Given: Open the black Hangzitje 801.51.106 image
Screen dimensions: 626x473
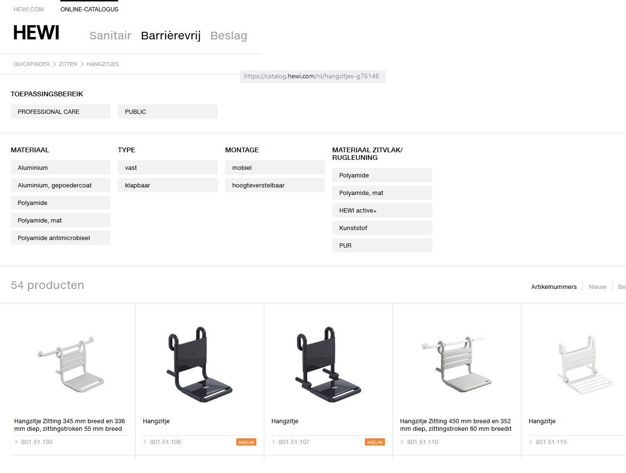Looking at the screenshot, I should [199, 364].
